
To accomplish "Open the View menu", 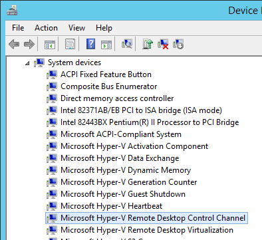I will [76, 28].
